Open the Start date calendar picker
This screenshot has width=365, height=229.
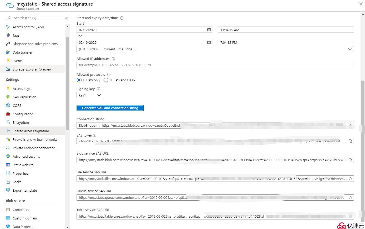click(209, 30)
